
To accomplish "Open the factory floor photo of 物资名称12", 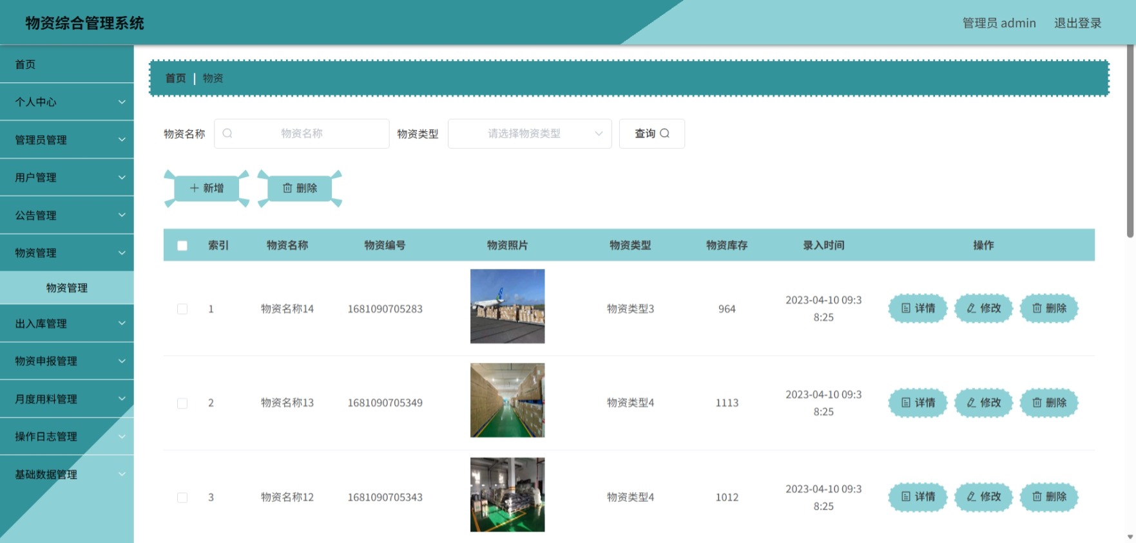I will [508, 495].
